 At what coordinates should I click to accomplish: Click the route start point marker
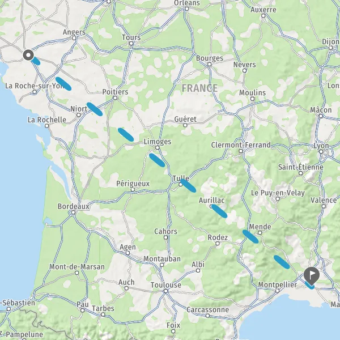pyautogui.click(x=28, y=55)
